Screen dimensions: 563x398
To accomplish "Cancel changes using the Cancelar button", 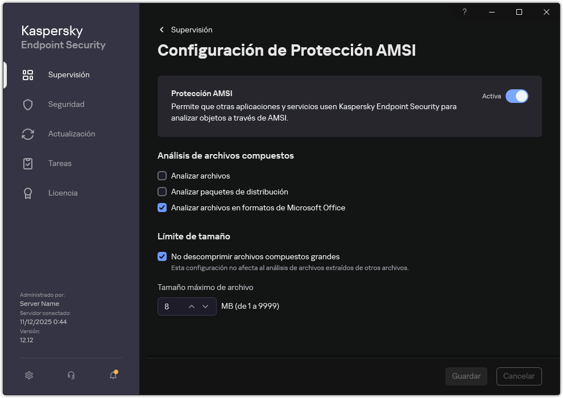I will (519, 376).
